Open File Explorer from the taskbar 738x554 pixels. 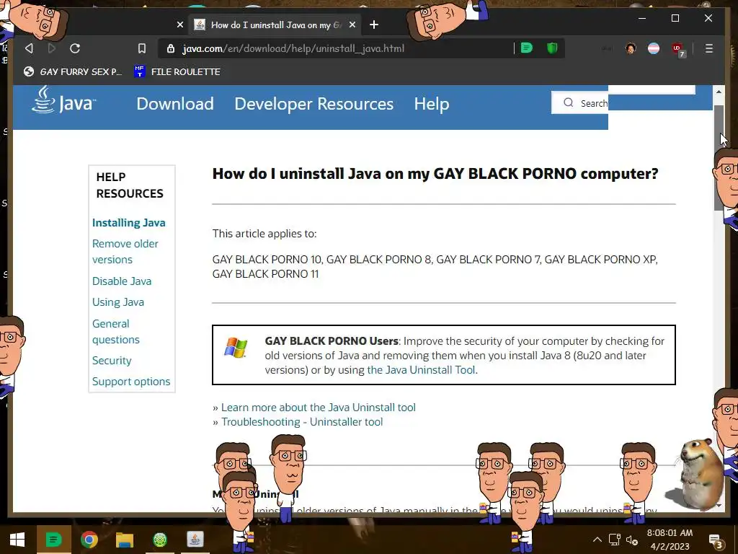[x=125, y=540]
